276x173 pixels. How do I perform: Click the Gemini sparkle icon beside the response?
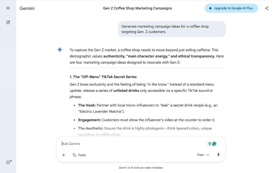(x=60, y=49)
